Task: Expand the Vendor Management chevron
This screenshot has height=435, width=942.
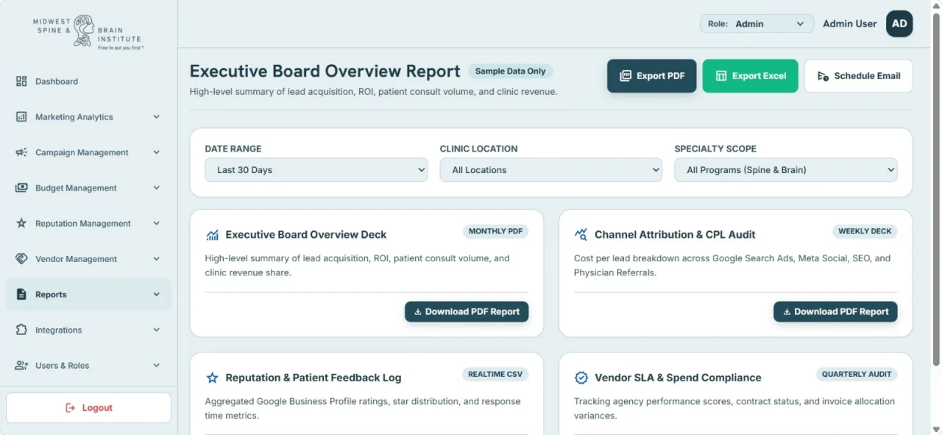Action: click(156, 259)
